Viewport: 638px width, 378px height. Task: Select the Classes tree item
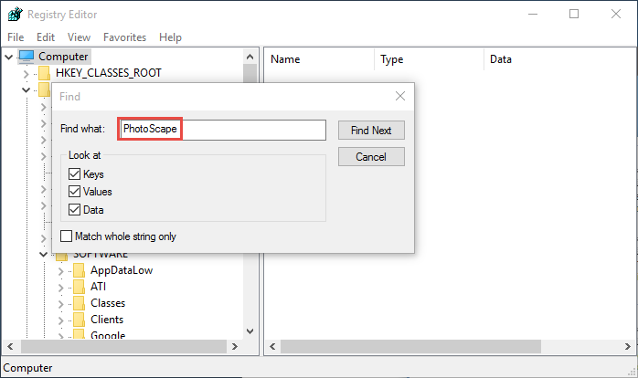[x=108, y=303]
